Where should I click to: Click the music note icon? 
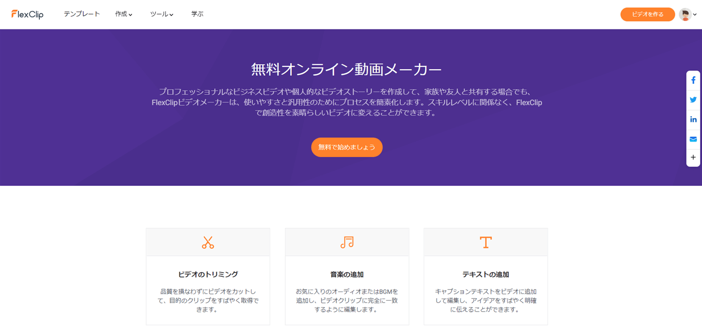pos(347,242)
